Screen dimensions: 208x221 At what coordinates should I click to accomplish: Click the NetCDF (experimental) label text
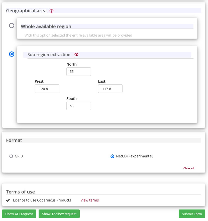(x=135, y=156)
